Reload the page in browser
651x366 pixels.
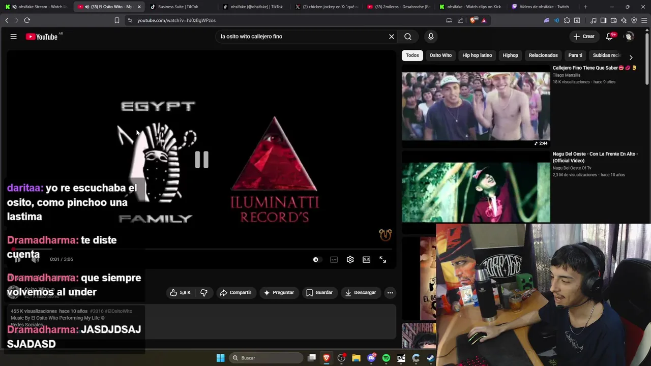click(27, 20)
